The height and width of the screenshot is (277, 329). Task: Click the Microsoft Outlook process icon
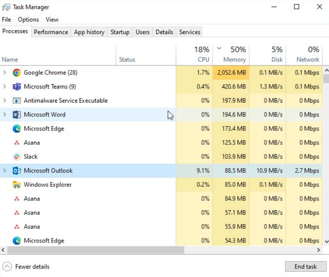click(16, 171)
